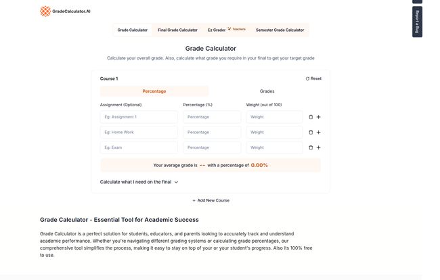Viewport: 440px width, 280px height.
Task: Click the GradeCalculator.AI site name
Action: point(71,11)
